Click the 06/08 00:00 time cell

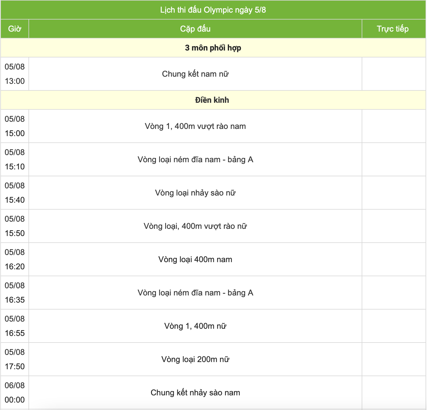[15, 392]
